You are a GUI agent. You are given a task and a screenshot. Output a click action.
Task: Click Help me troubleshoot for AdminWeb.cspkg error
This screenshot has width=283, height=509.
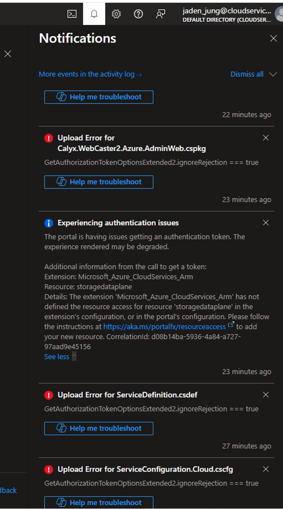pyautogui.click(x=99, y=182)
